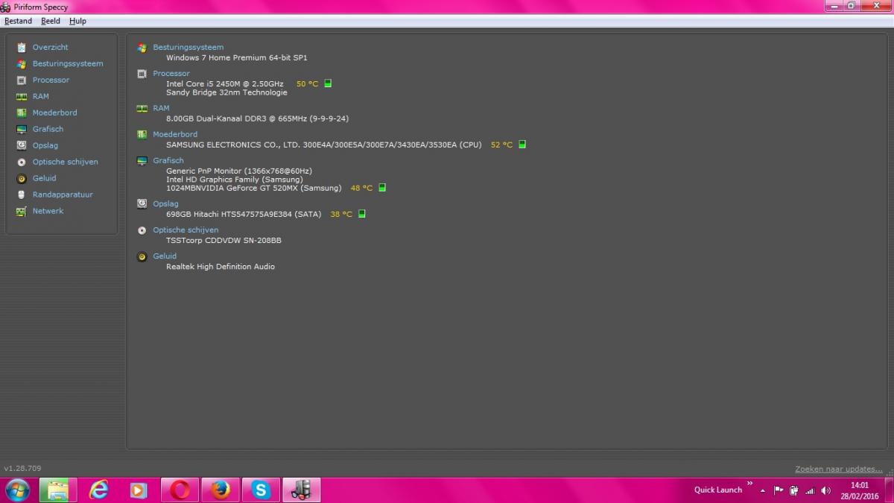Viewport: 894px width, 503px height.
Task: Open Firefox from the taskbar
Action: coord(220,490)
